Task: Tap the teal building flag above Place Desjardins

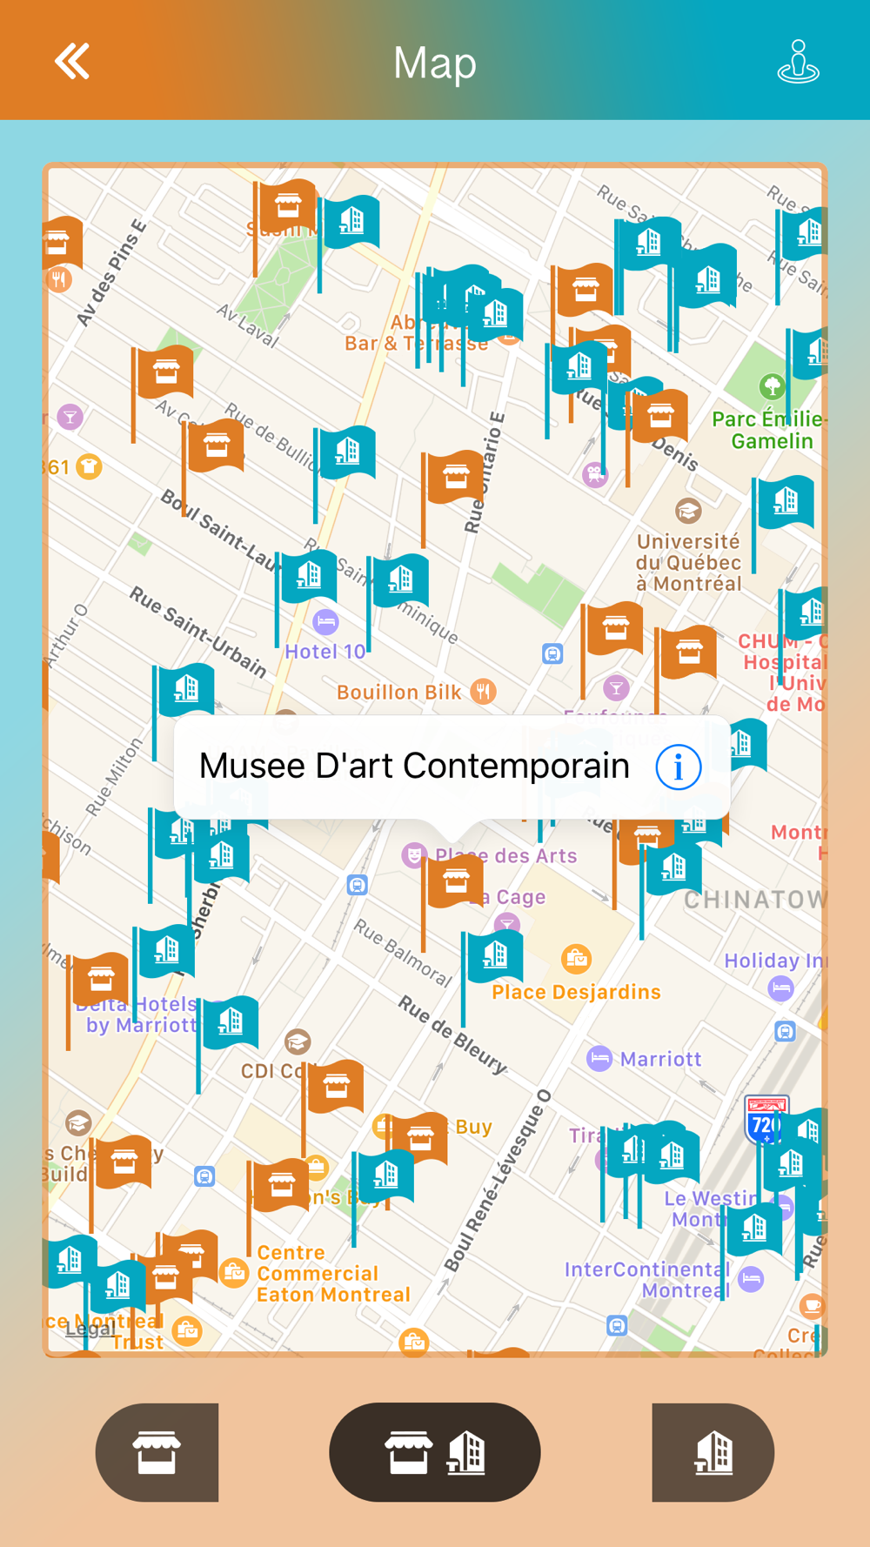Action: (495, 955)
